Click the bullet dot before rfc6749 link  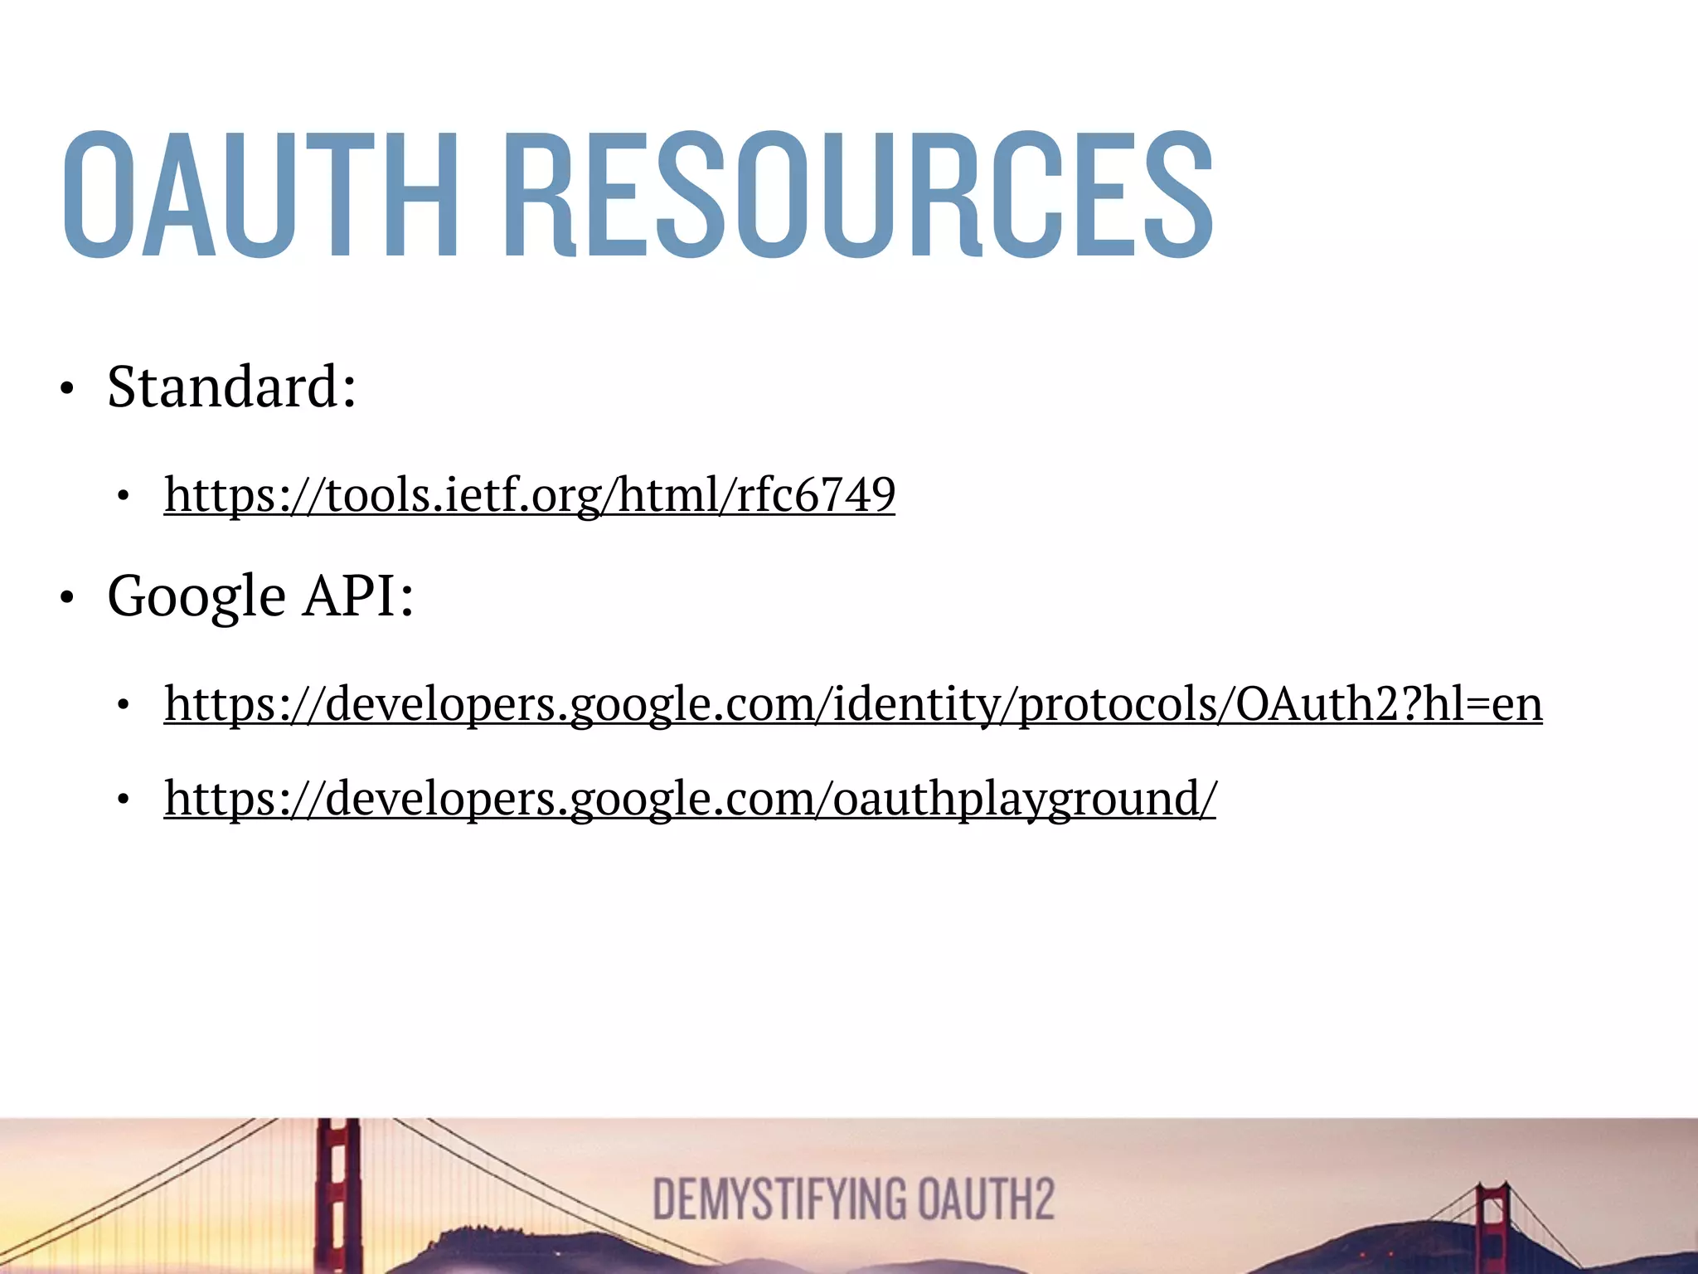click(124, 497)
